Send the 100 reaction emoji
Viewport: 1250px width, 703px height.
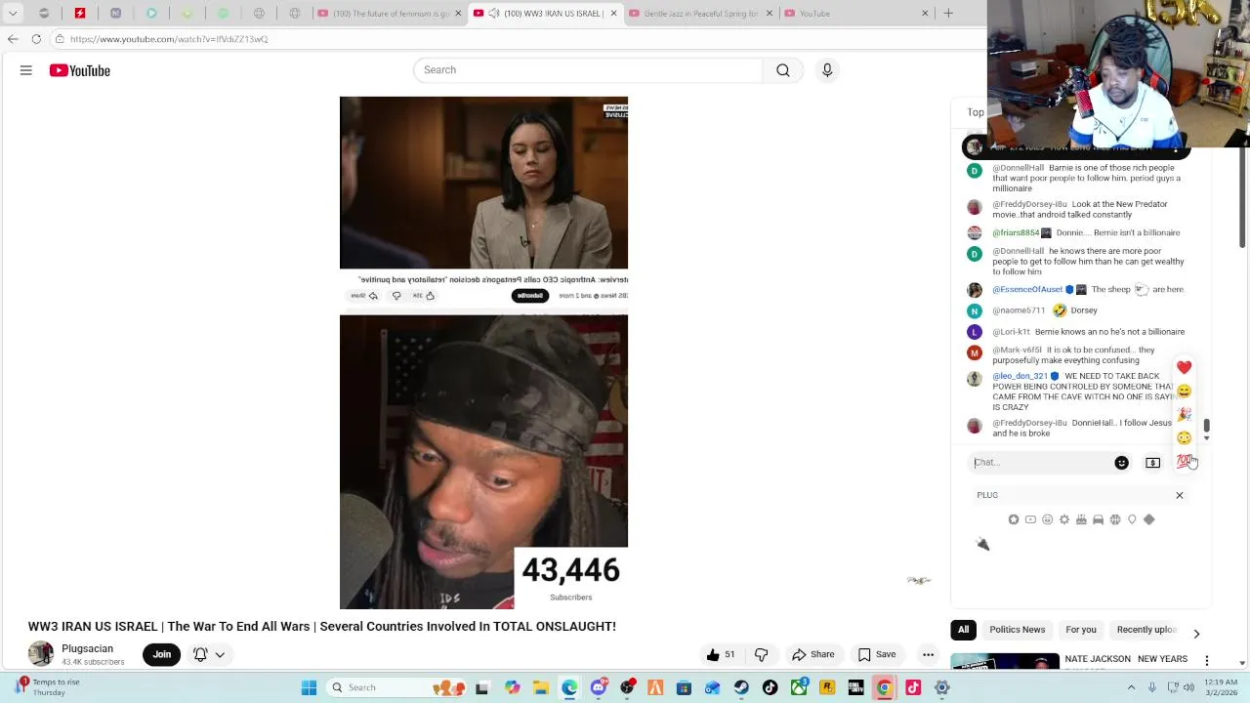click(x=1184, y=461)
